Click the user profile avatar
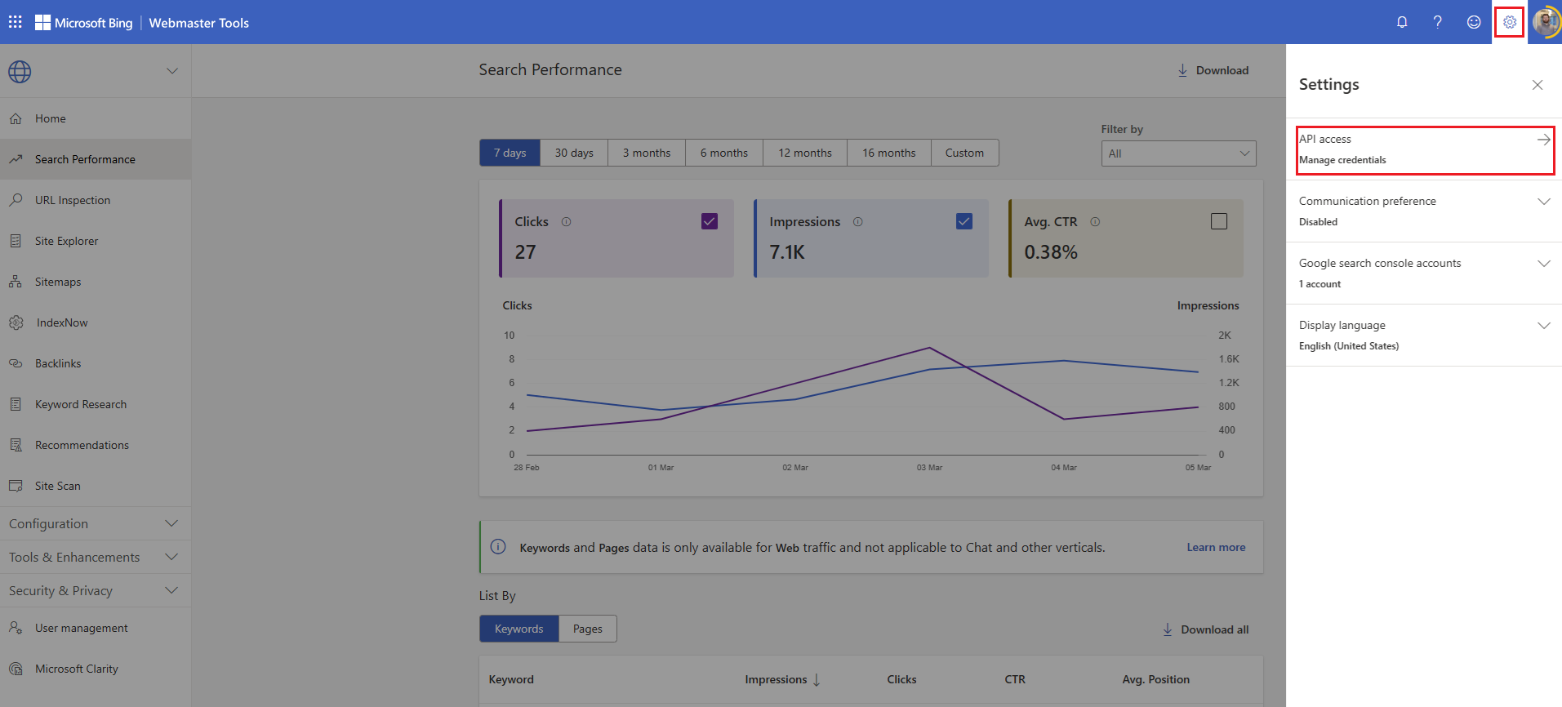The height and width of the screenshot is (707, 1562). 1545,22
